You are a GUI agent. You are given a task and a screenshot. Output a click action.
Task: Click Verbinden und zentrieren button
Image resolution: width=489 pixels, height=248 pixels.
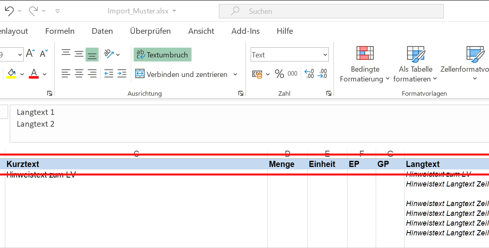[182, 74]
